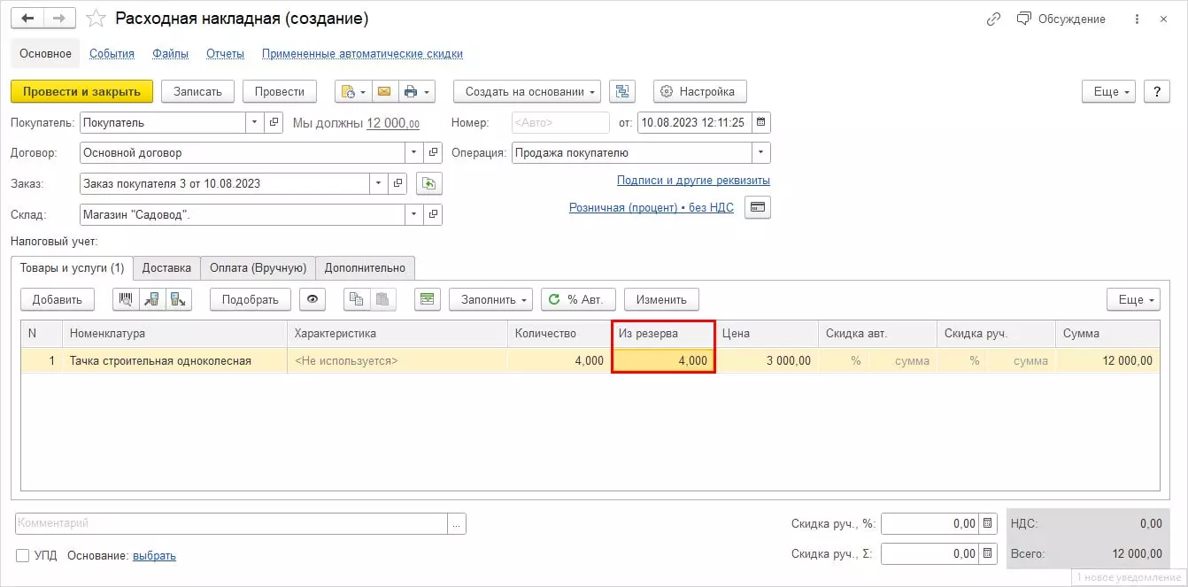Expand the Заказ dropdown arrow
The image size is (1188, 587).
tap(379, 183)
